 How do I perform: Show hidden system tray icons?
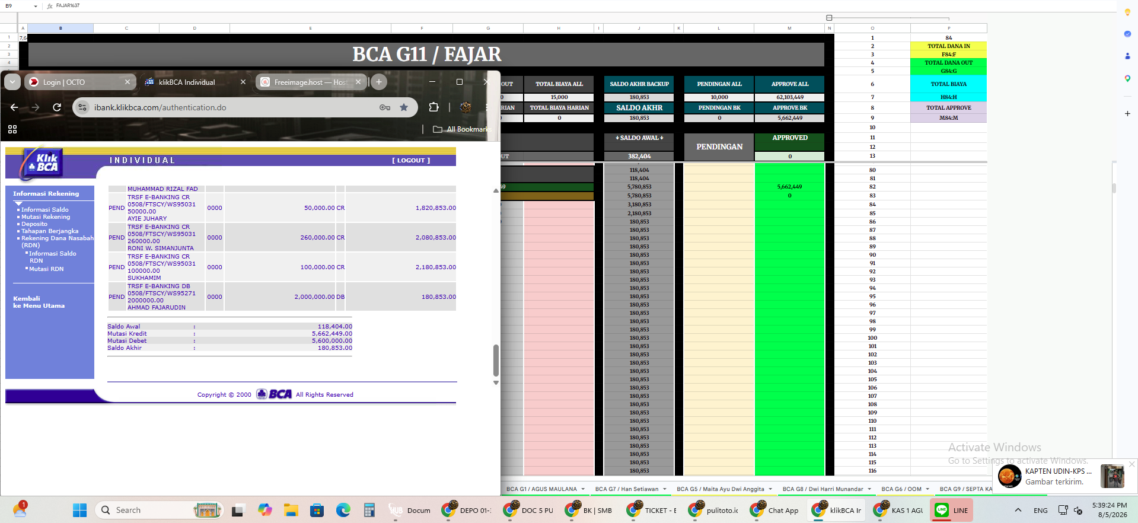tap(1018, 510)
